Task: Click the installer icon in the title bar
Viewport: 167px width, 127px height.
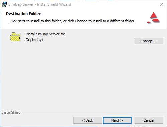Action: click(4, 4)
